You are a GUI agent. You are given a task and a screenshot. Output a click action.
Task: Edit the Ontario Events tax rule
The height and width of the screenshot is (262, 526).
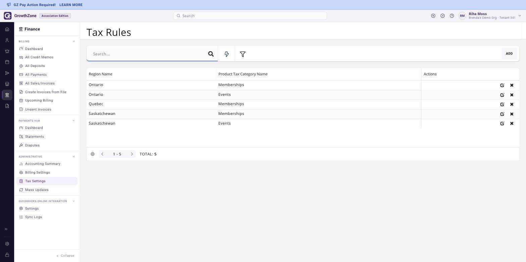(502, 95)
